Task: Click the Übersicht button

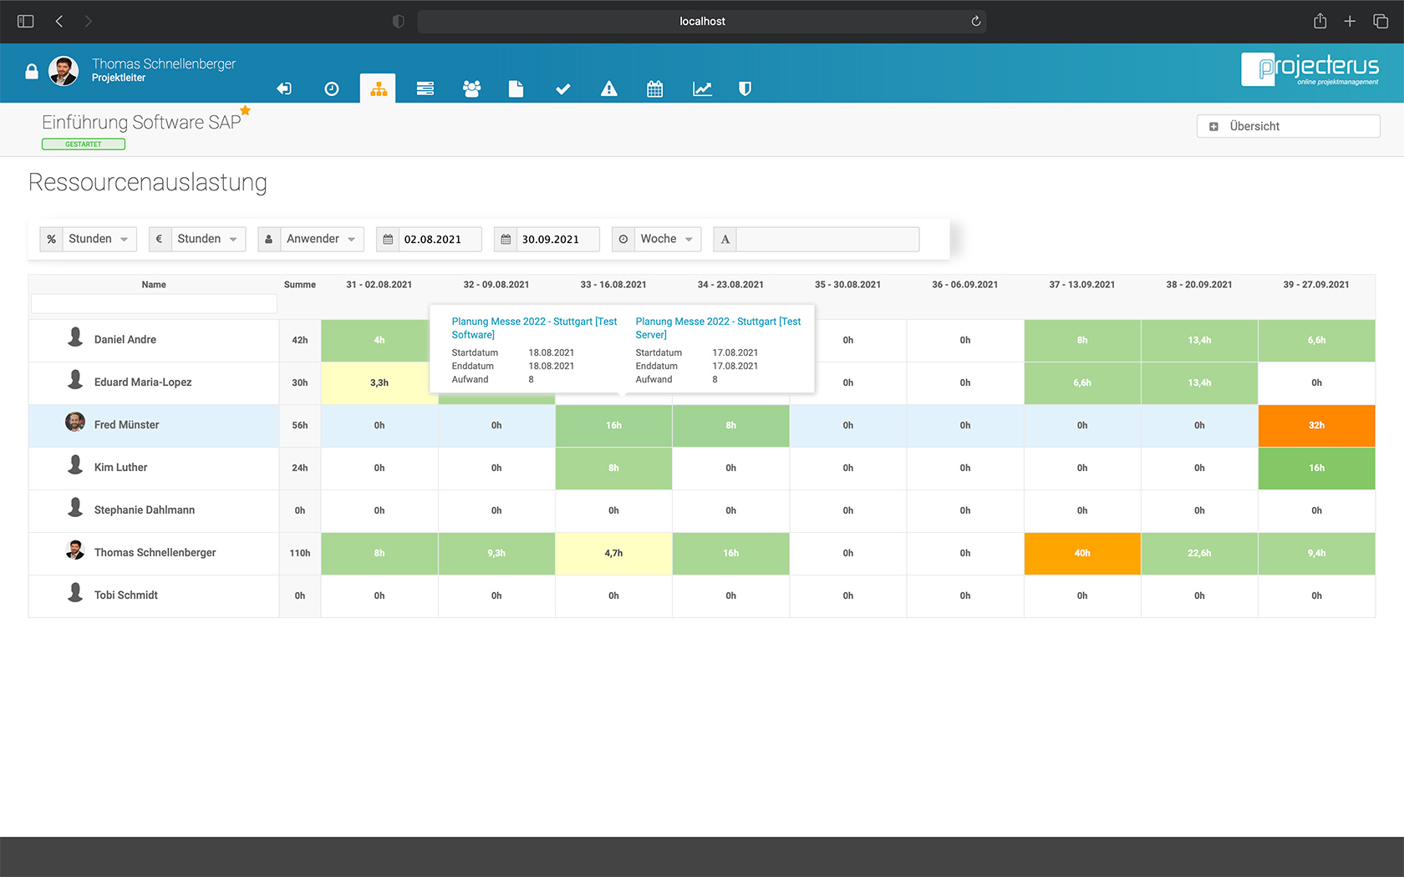Action: [1287, 126]
